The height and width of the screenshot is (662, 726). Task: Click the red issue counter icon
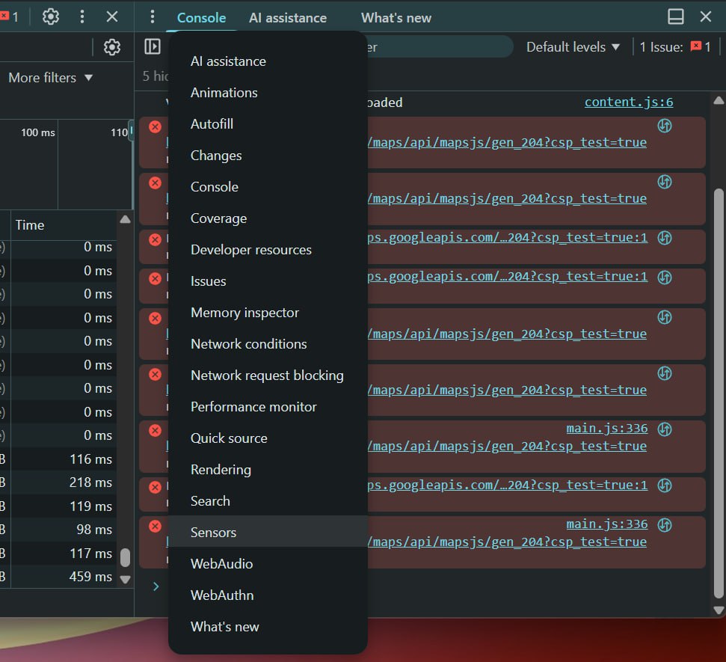pyautogui.click(x=696, y=46)
